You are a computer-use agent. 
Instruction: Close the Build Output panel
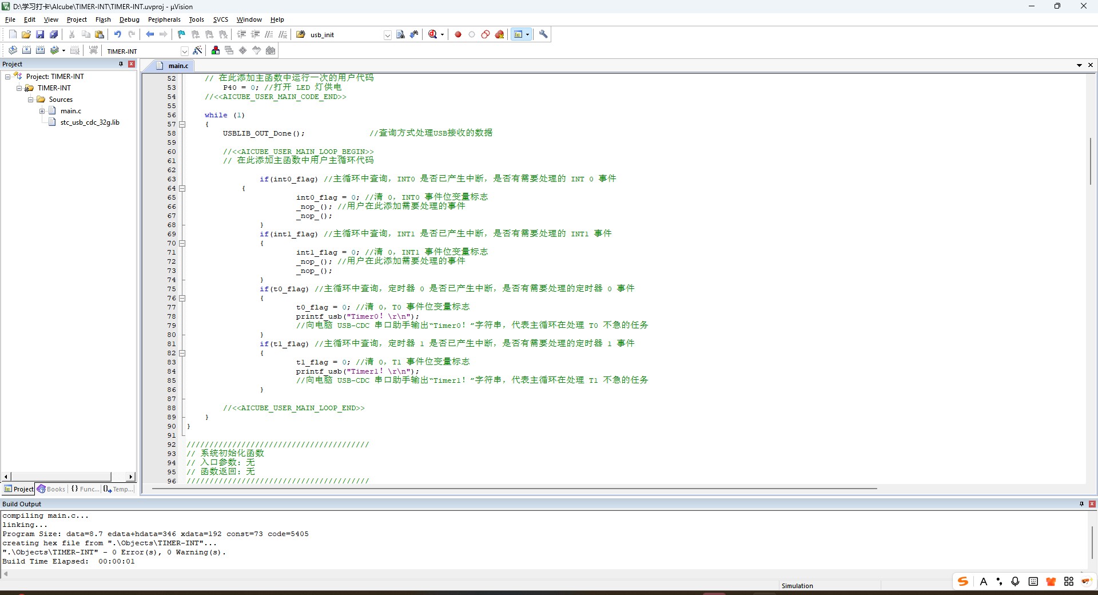tap(1092, 504)
